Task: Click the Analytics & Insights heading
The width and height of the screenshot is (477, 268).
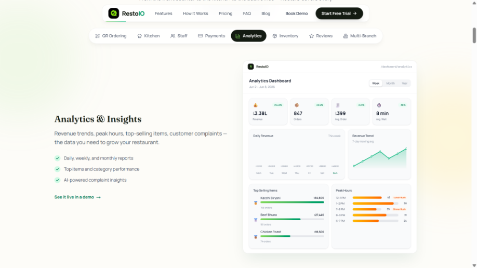Action: pos(98,119)
